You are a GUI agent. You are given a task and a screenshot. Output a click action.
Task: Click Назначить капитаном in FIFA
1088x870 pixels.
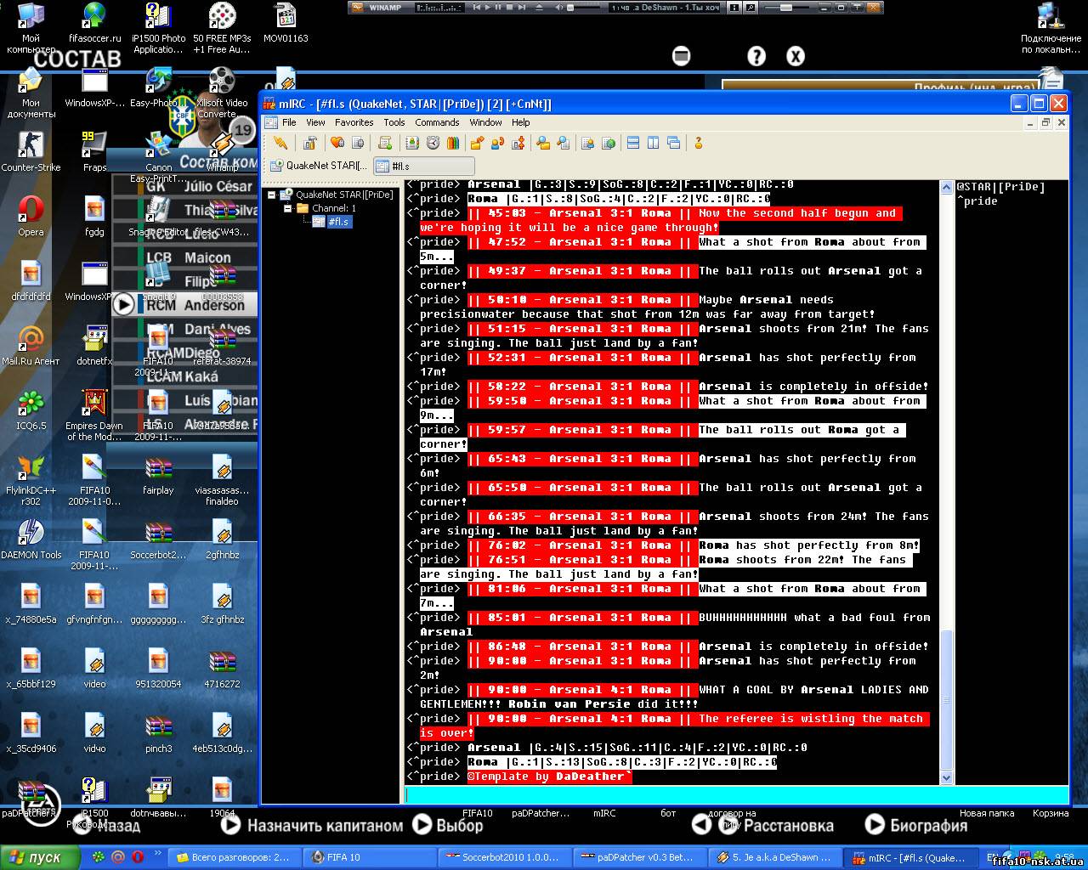coord(314,825)
